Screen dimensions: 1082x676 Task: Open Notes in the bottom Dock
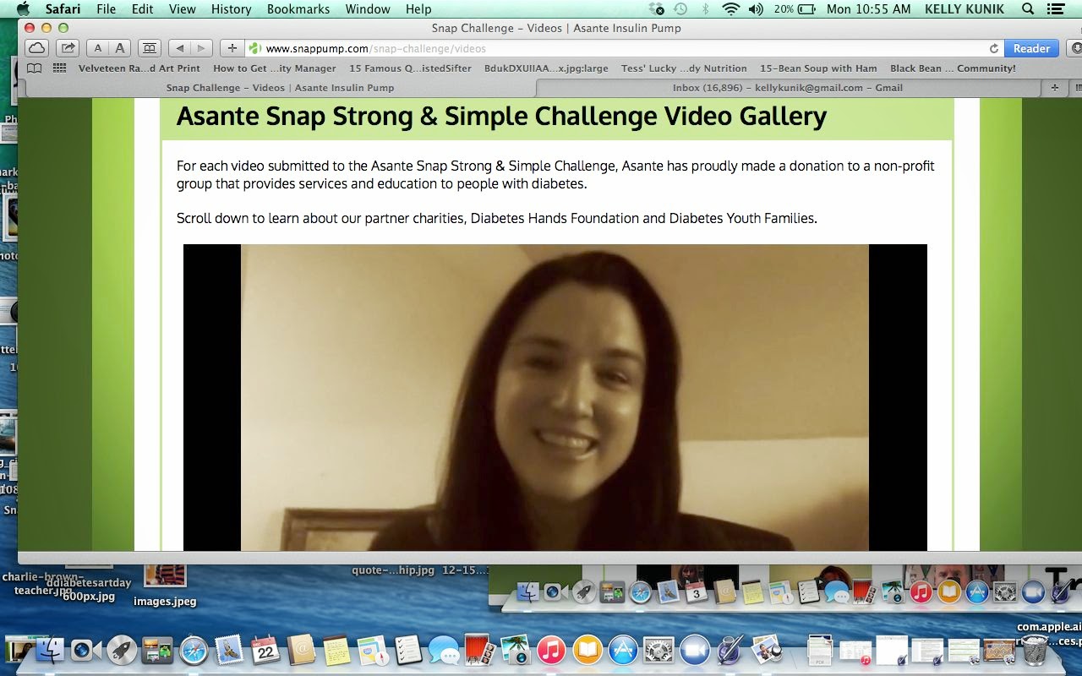pos(336,650)
